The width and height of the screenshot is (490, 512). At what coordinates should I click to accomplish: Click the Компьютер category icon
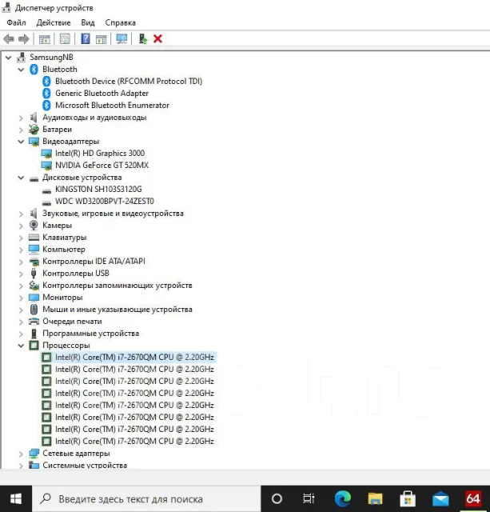coord(34,250)
